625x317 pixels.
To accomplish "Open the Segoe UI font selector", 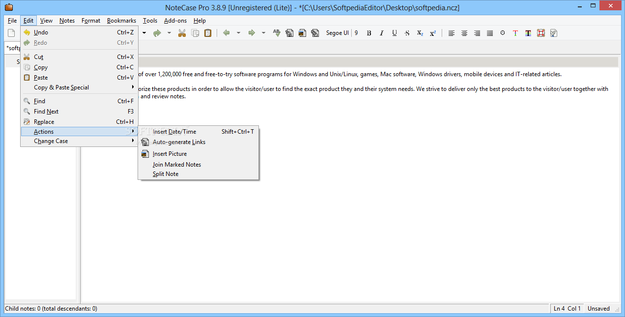I will tap(338, 33).
